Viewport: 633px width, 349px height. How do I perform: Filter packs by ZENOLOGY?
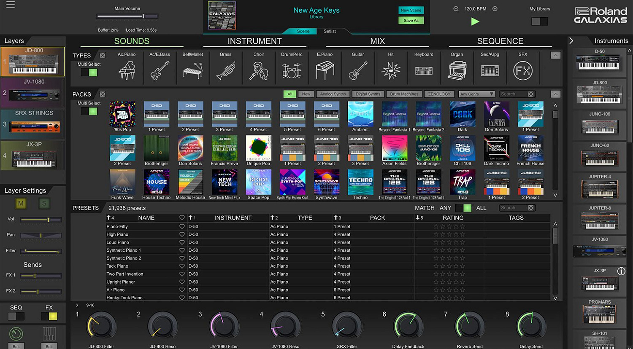tap(439, 94)
